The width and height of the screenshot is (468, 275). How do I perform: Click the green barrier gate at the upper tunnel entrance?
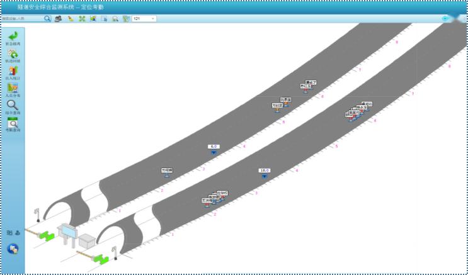click(47, 236)
